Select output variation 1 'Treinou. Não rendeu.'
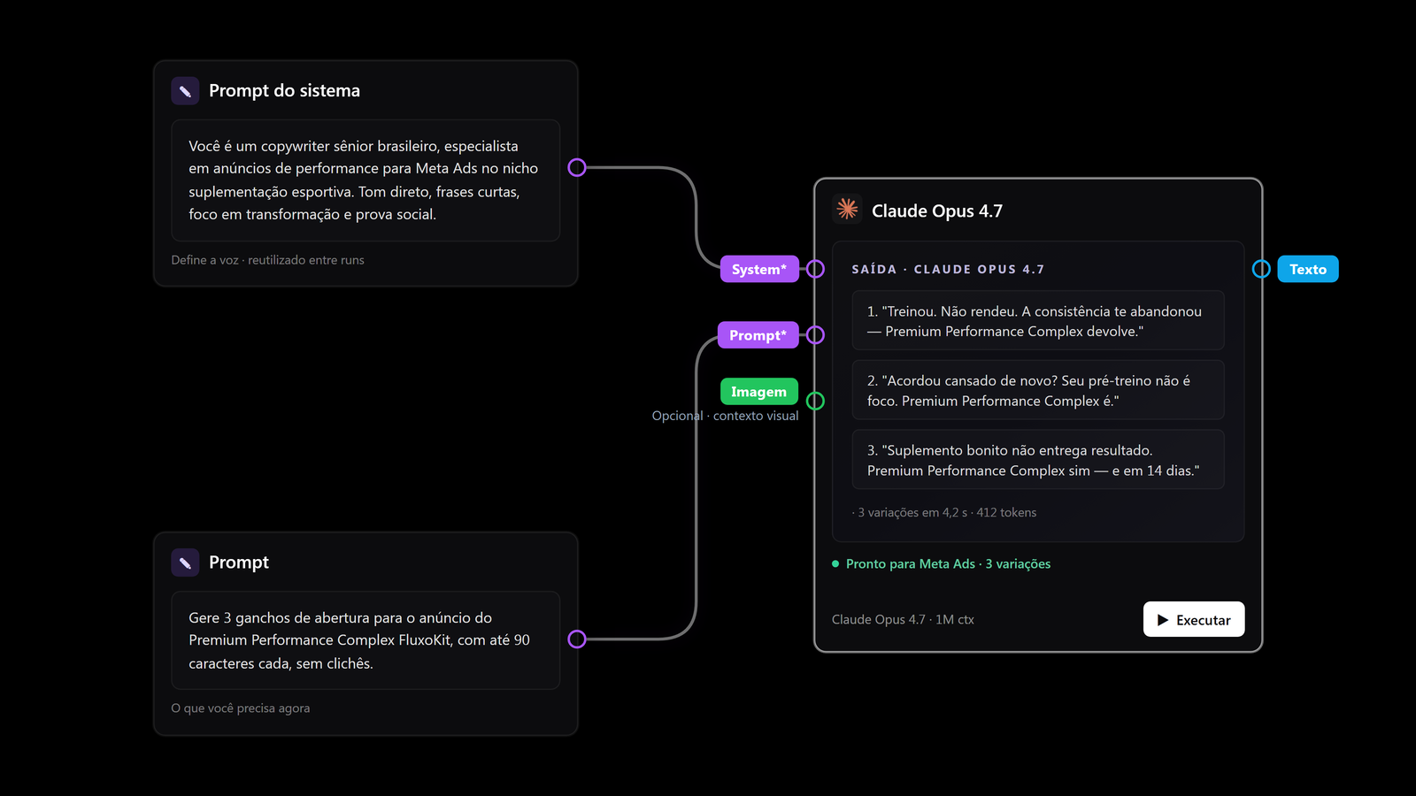1416x796 pixels. (x=1038, y=321)
